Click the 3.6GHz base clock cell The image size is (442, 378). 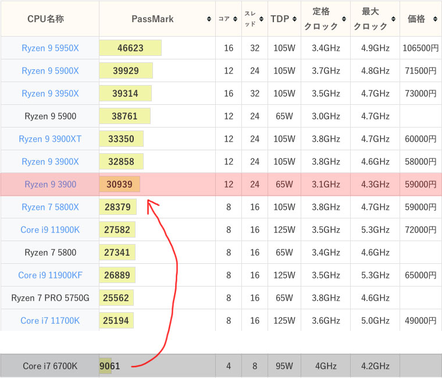click(x=326, y=321)
